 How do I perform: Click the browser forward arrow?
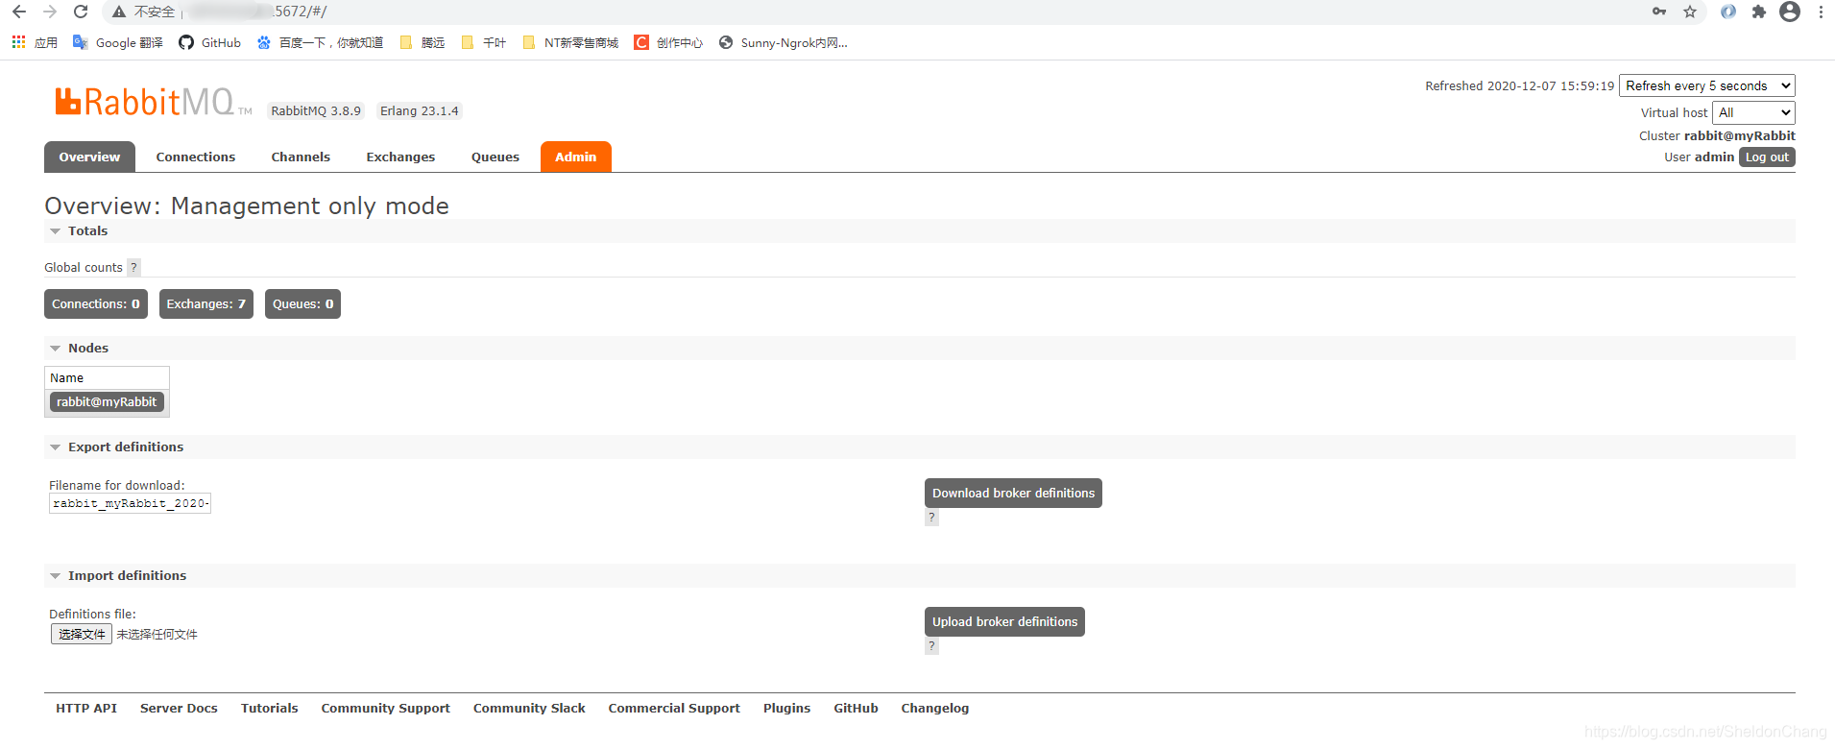coord(50,12)
